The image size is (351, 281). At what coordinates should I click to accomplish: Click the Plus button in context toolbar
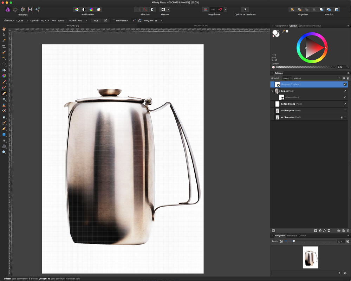pyautogui.click(x=96, y=21)
